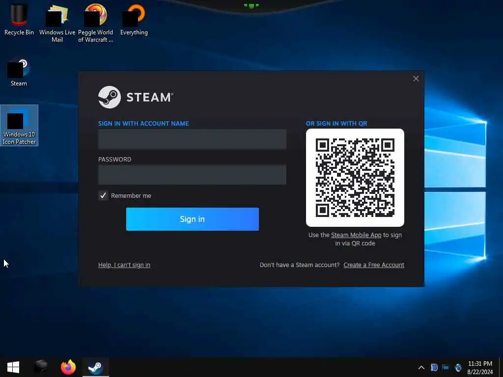This screenshot has height=377, width=503.
Task: Open the Recycle Bin desktop icon
Action: tap(19, 19)
